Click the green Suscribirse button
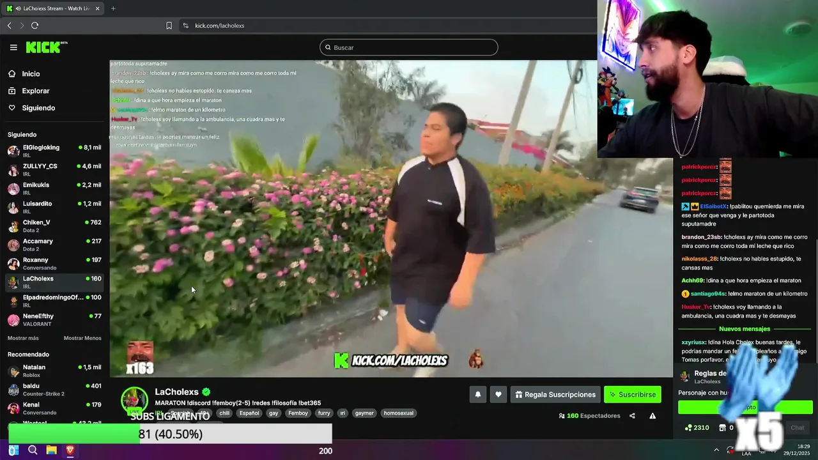Image resolution: width=818 pixels, height=460 pixels. coord(633,395)
